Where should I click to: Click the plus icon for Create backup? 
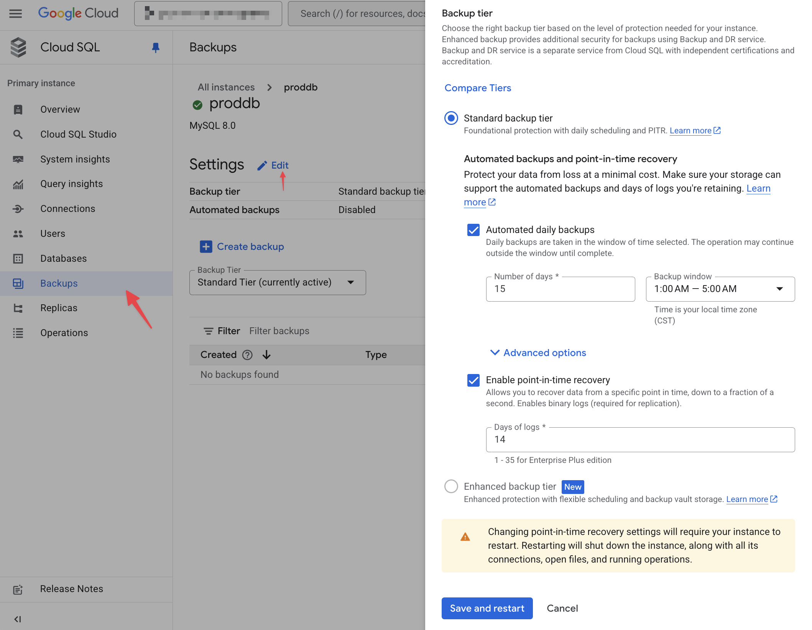(206, 246)
